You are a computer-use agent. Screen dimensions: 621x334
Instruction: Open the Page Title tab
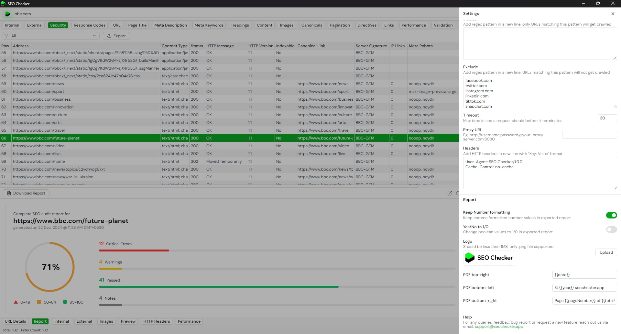tap(137, 25)
